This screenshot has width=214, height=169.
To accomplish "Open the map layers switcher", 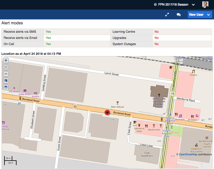I will point(6,87).
